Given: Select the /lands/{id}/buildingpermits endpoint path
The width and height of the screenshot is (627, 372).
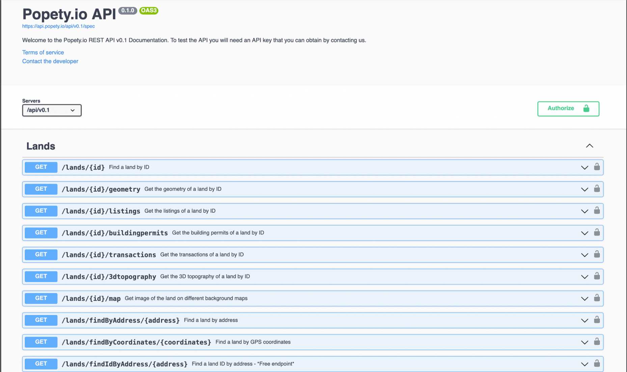Looking at the screenshot, I should tap(114, 233).
